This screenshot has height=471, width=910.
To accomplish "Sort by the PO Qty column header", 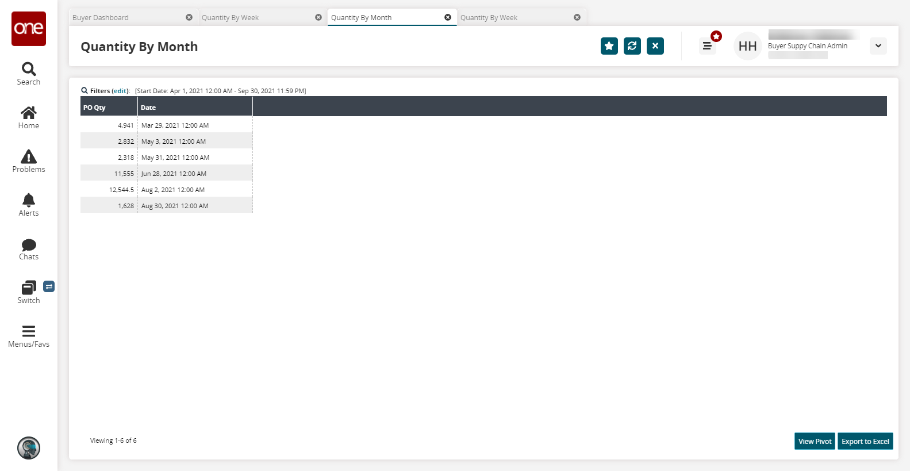I will click(x=109, y=108).
